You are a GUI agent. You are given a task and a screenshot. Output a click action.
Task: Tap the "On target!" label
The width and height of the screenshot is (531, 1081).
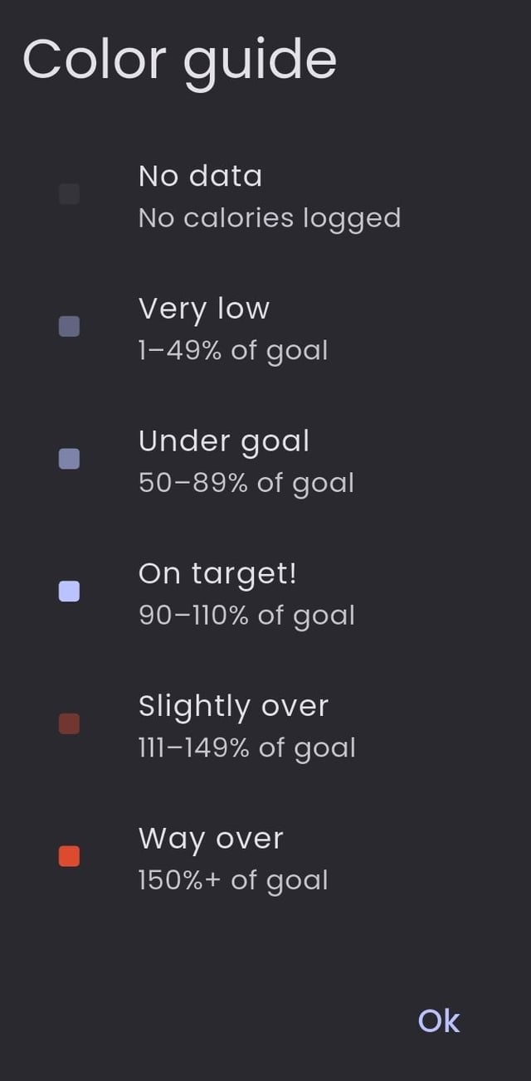[217, 574]
